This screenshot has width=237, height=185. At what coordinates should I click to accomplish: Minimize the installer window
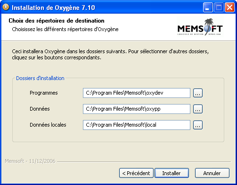[208, 8]
